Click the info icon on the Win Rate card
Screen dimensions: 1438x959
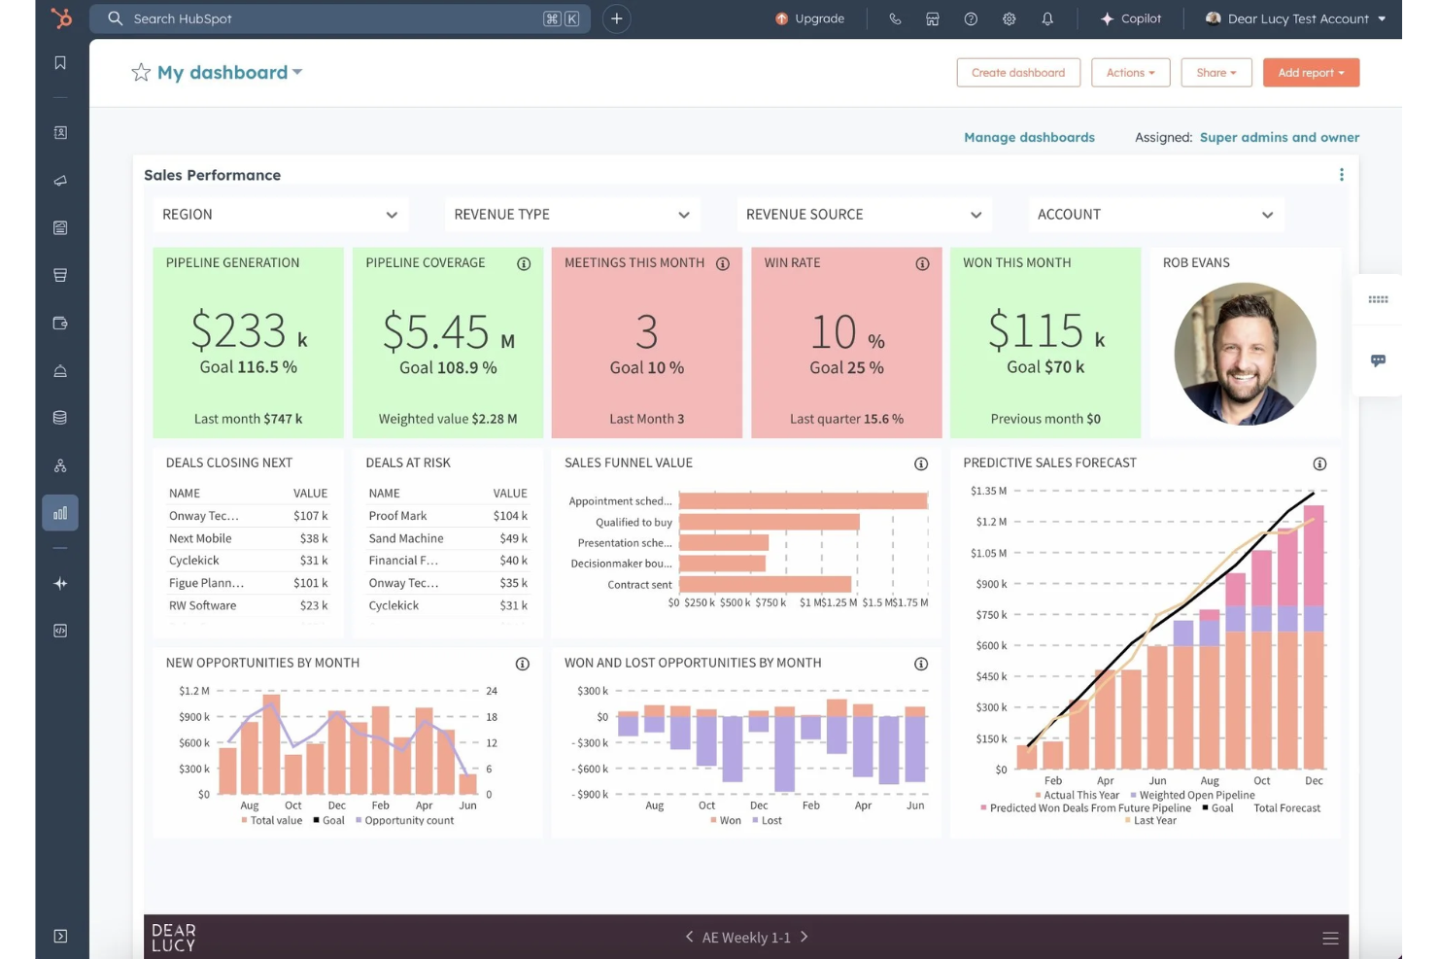[x=921, y=263]
